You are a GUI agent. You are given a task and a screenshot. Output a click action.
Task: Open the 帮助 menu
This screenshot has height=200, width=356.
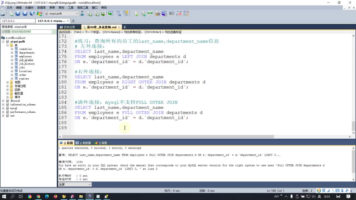coord(104,7)
